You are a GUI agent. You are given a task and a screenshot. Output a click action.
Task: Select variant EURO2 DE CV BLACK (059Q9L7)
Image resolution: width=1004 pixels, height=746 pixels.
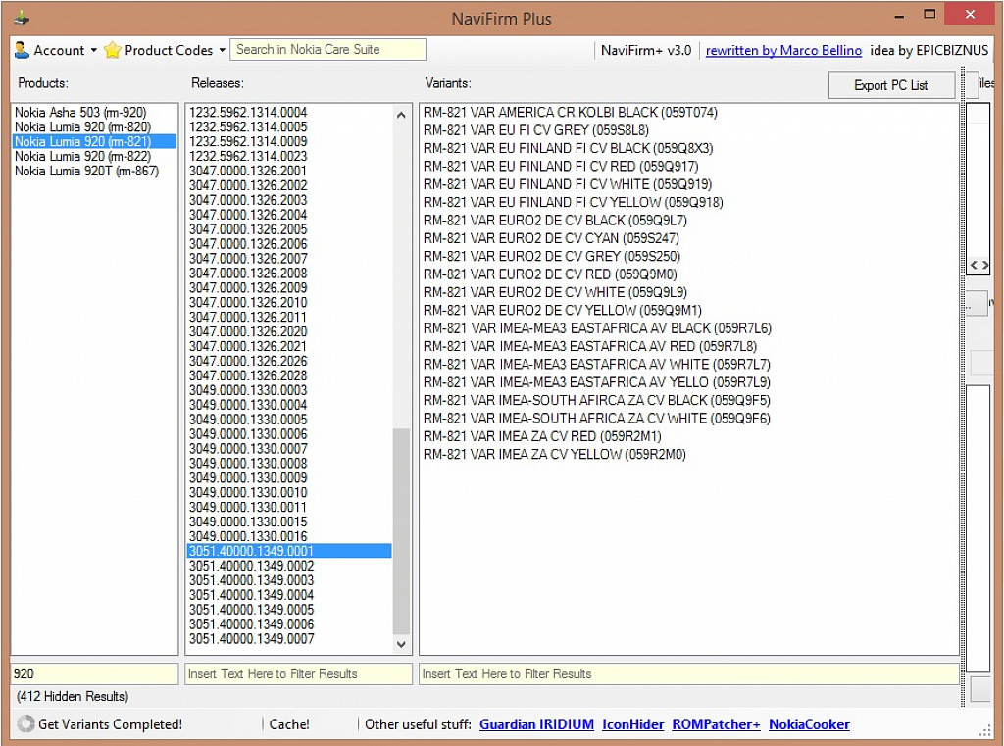click(x=689, y=221)
